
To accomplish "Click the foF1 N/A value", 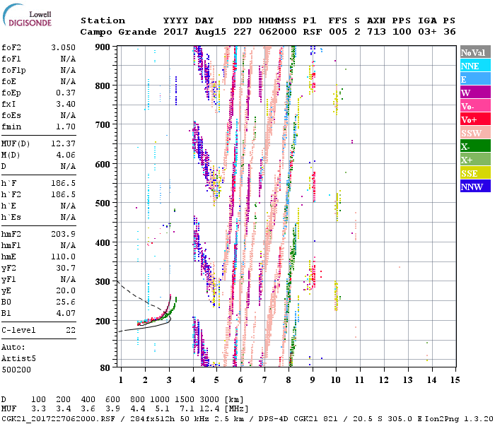I will 68,59.
